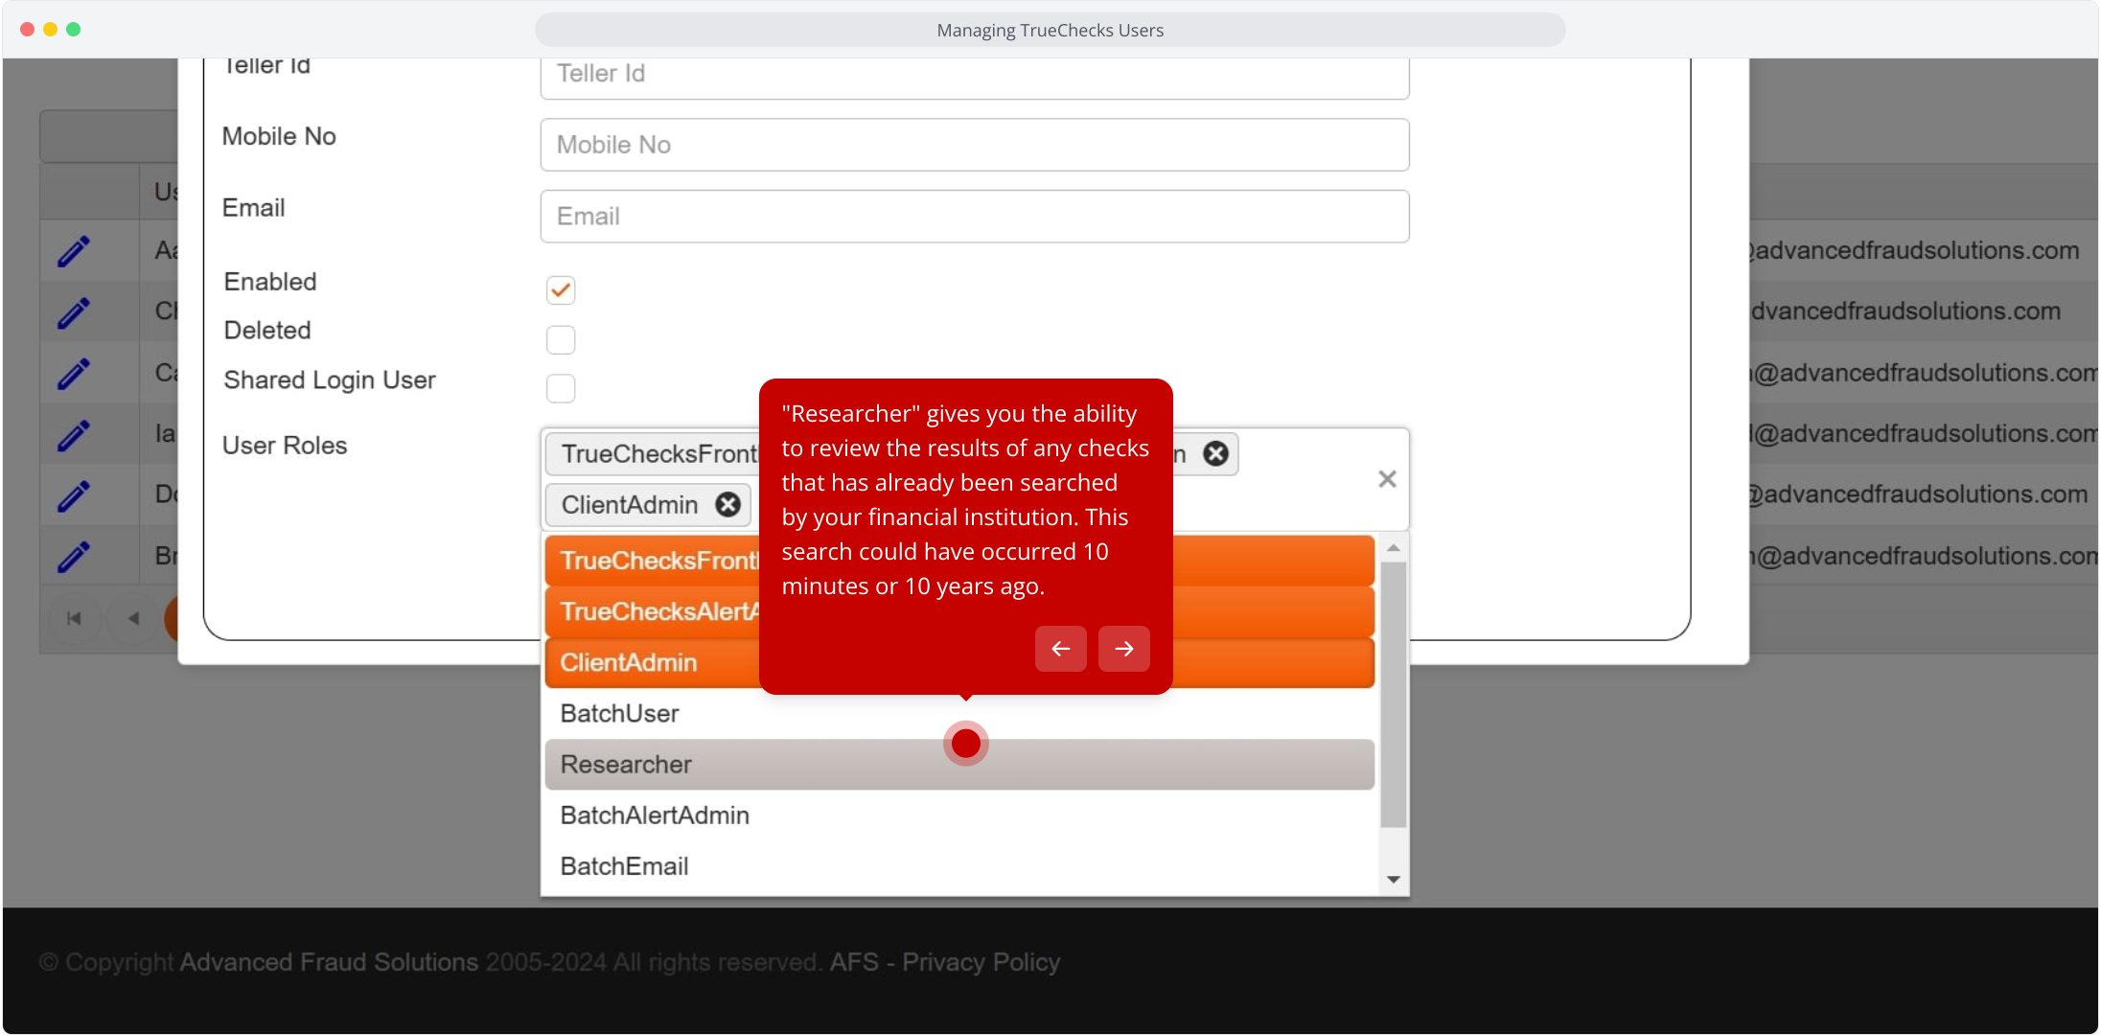Check the Shared Login User checkbox
Screen dimensions: 2101x1035
tap(561, 388)
